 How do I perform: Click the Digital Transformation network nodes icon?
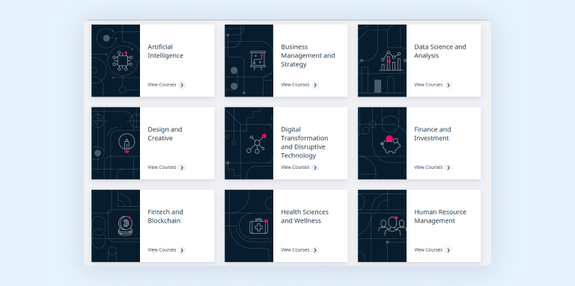click(x=256, y=143)
